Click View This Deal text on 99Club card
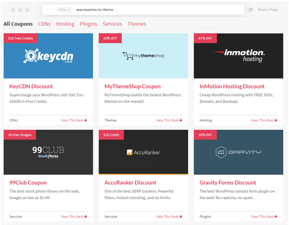289x225 pixels. pyautogui.click(x=72, y=216)
